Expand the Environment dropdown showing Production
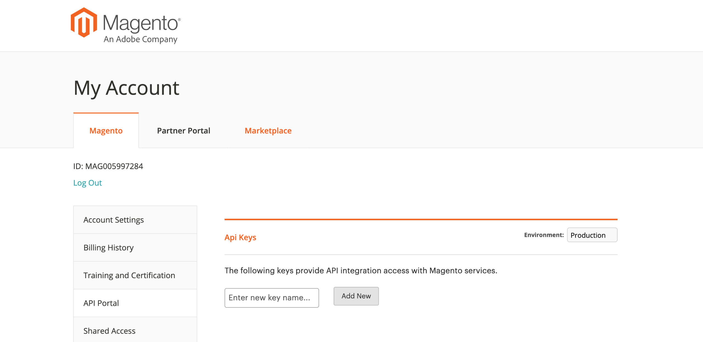Image resolution: width=703 pixels, height=342 pixels. [592, 235]
